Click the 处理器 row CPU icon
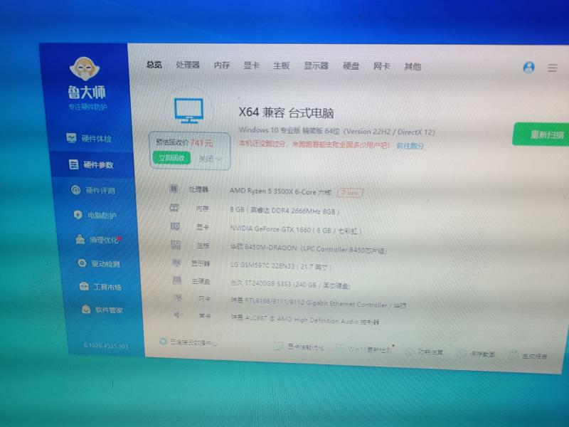The height and width of the screenshot is (427, 569). [174, 189]
